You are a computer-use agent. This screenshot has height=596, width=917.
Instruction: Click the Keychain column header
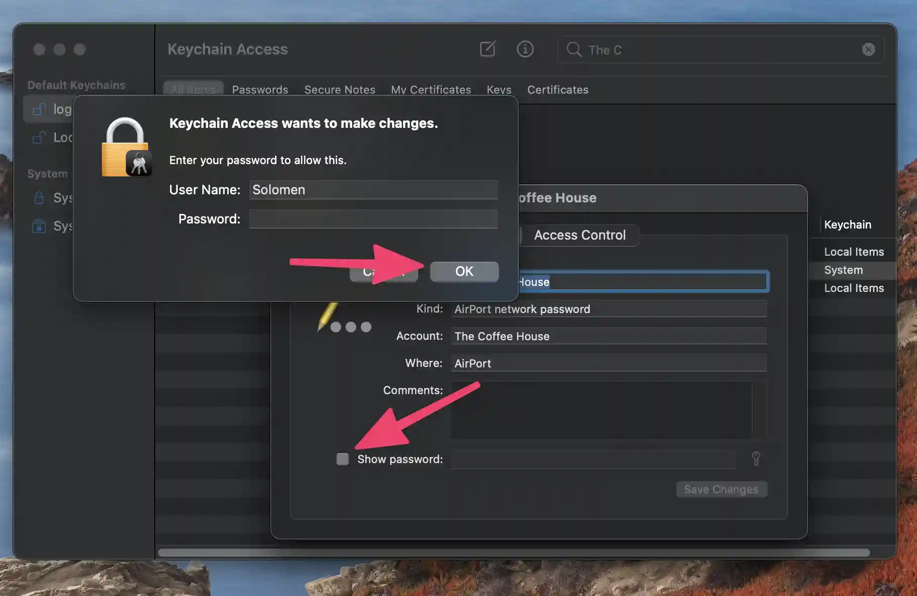click(x=847, y=225)
